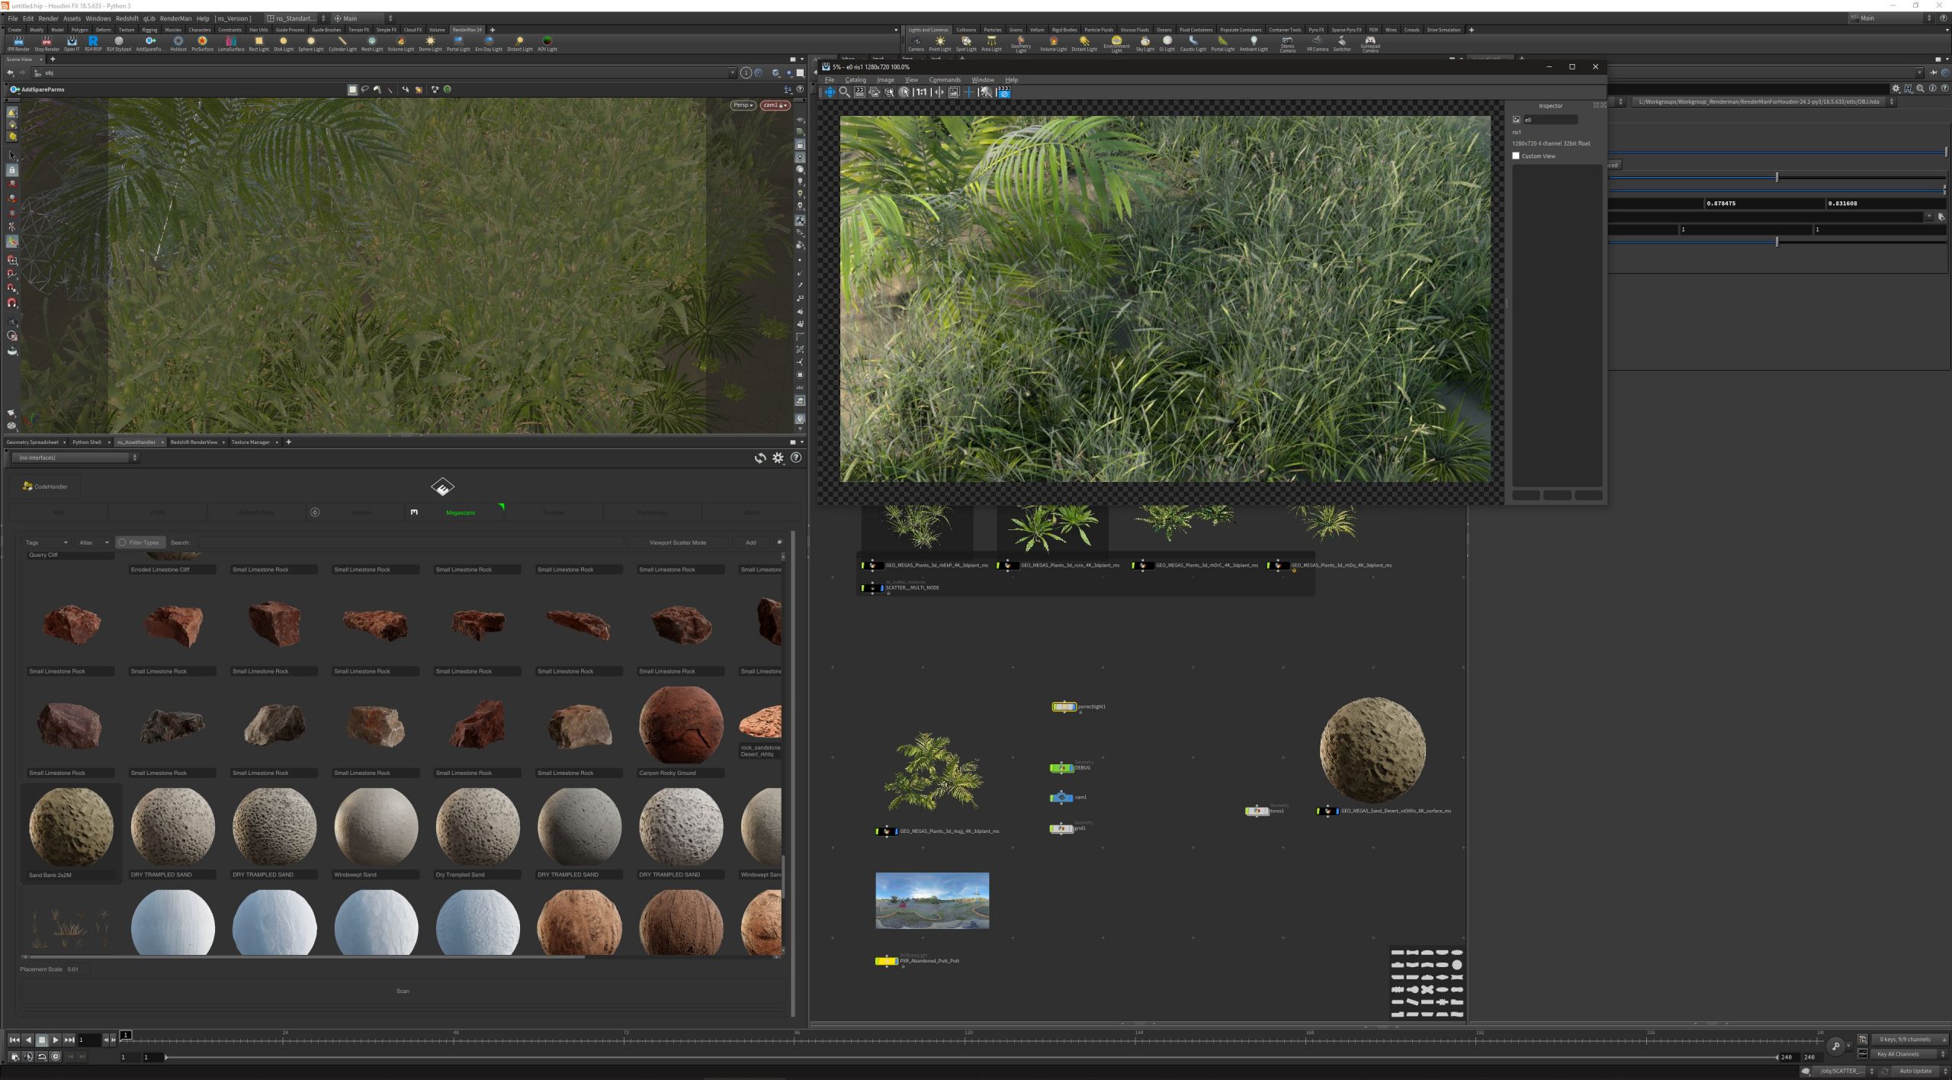Open the RenderMan menu in menu bar
The image size is (1952, 1080).
pyautogui.click(x=175, y=18)
